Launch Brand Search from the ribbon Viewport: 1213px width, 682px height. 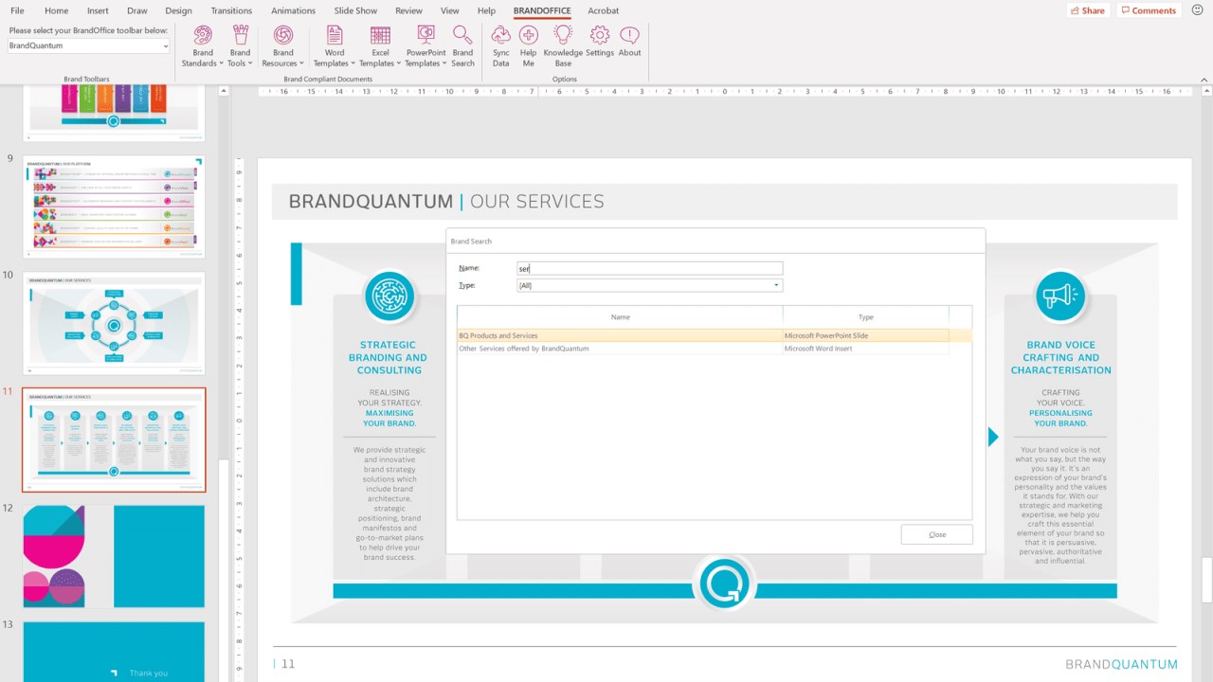(x=462, y=45)
